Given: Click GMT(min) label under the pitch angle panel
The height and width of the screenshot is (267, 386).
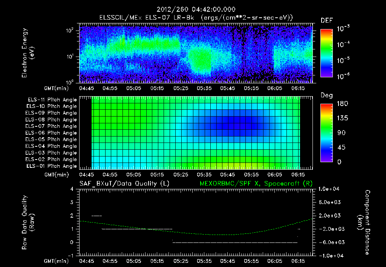Looking at the screenshot, I should click(57, 175).
